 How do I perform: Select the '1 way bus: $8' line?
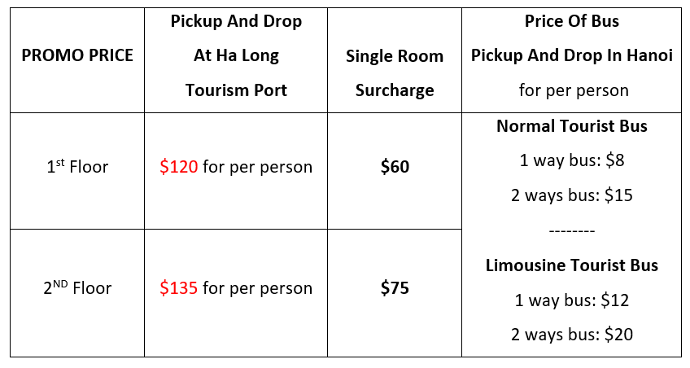pos(571,160)
